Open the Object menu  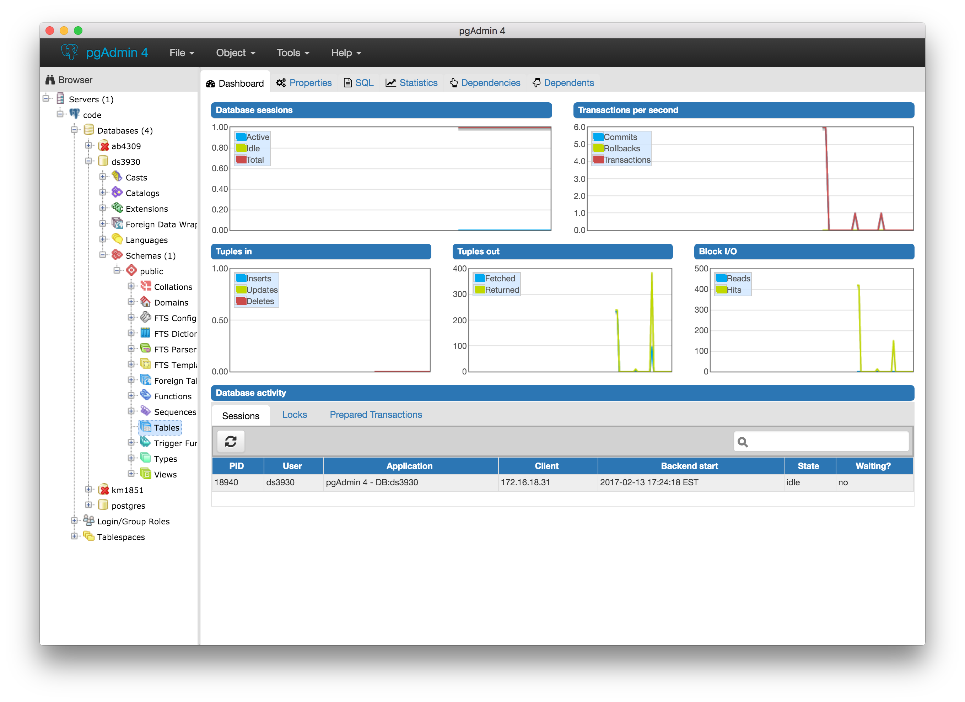tap(235, 53)
